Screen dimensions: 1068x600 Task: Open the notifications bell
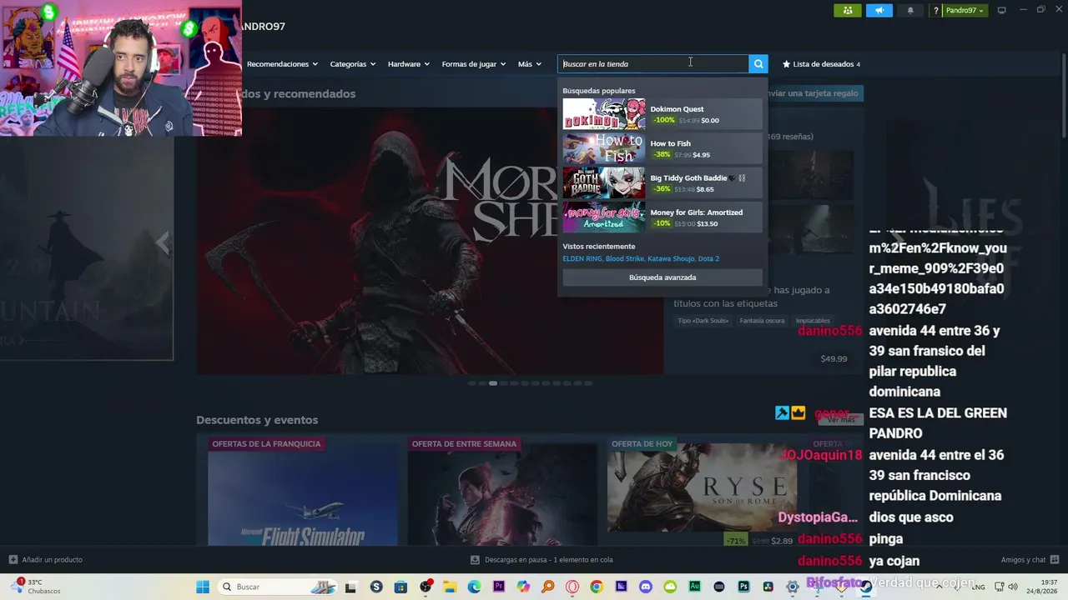(910, 10)
